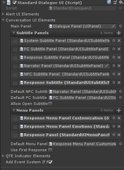Click the PC Subtitle Panel list entry
This screenshot has width=124, height=170.
point(64,49)
